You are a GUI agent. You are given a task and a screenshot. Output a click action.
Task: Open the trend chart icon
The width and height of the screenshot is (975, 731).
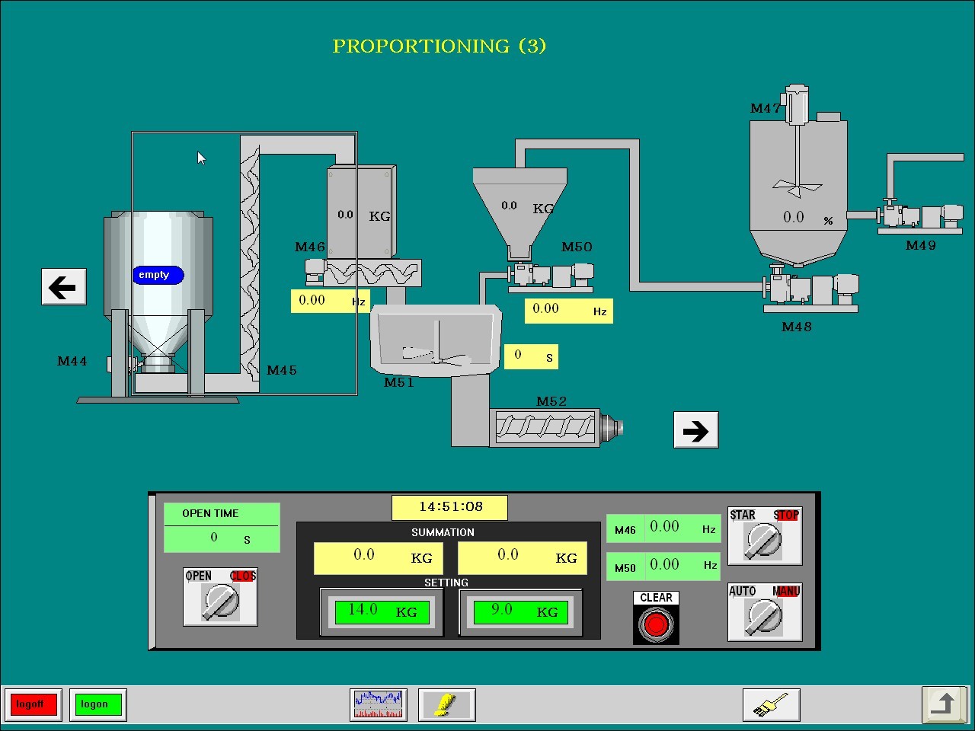(x=379, y=704)
